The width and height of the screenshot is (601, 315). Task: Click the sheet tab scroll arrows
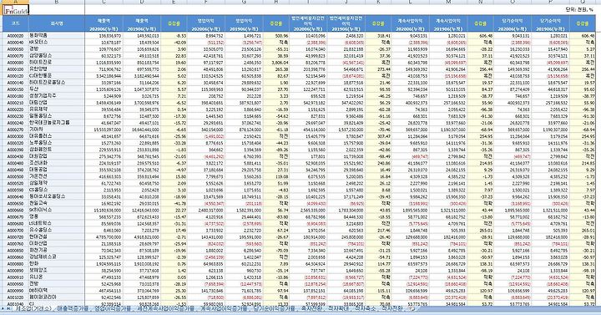click(x=6, y=309)
